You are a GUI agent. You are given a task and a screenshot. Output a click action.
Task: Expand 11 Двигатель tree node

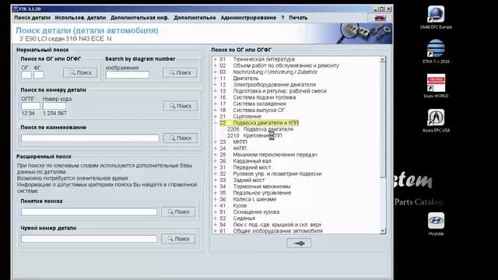point(216,79)
